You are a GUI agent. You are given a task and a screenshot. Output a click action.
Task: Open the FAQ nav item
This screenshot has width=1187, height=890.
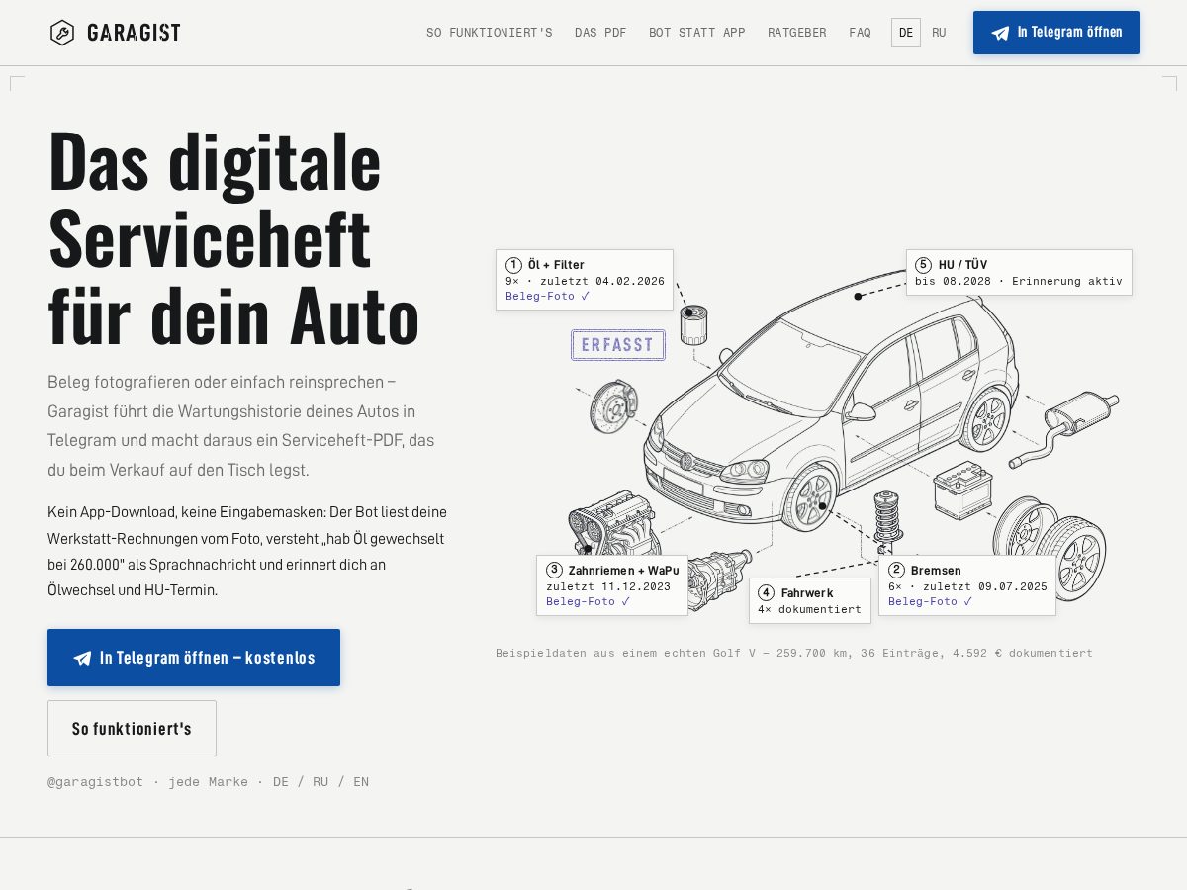coord(860,33)
